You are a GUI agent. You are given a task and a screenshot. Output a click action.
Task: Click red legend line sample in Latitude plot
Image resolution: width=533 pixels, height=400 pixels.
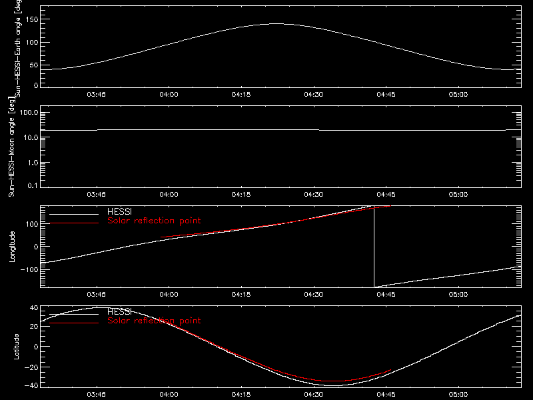coord(74,323)
